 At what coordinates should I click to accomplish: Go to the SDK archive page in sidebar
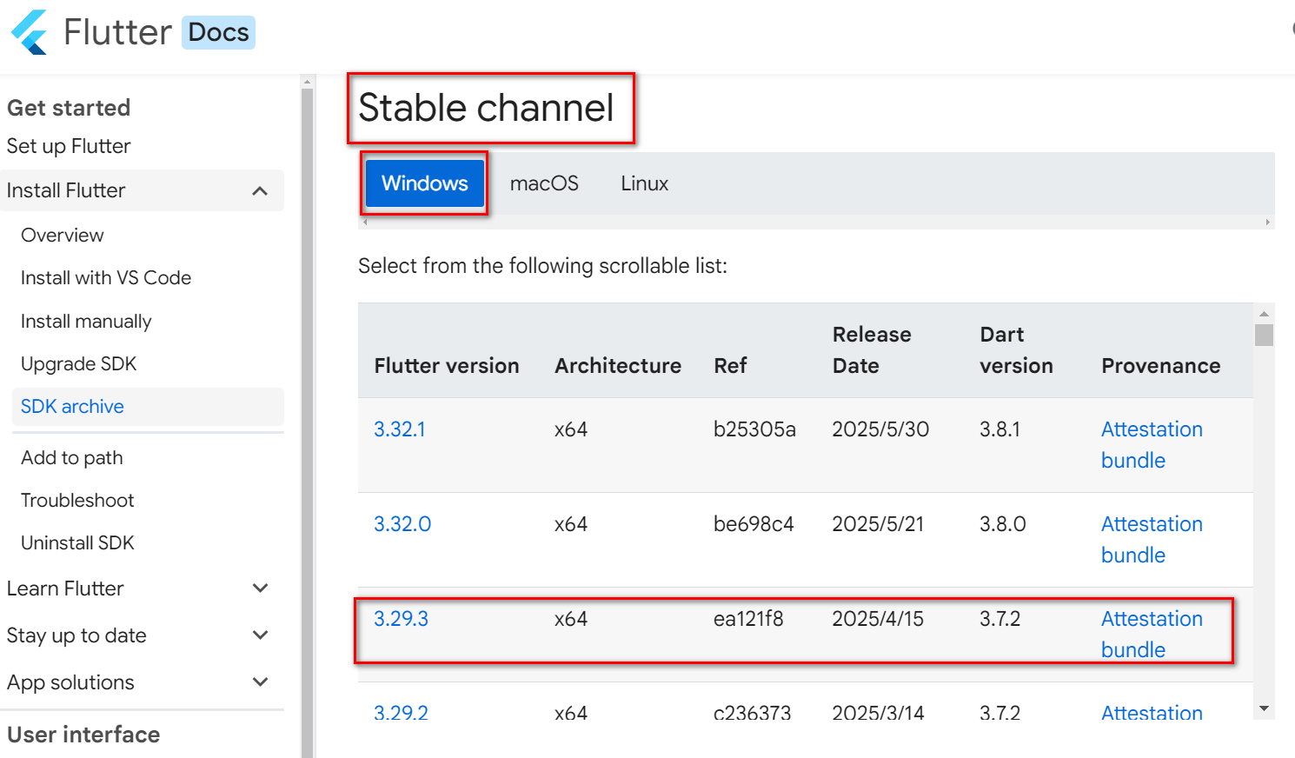(x=72, y=406)
